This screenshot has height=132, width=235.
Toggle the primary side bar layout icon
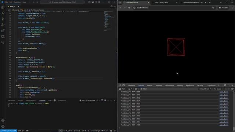89,2
